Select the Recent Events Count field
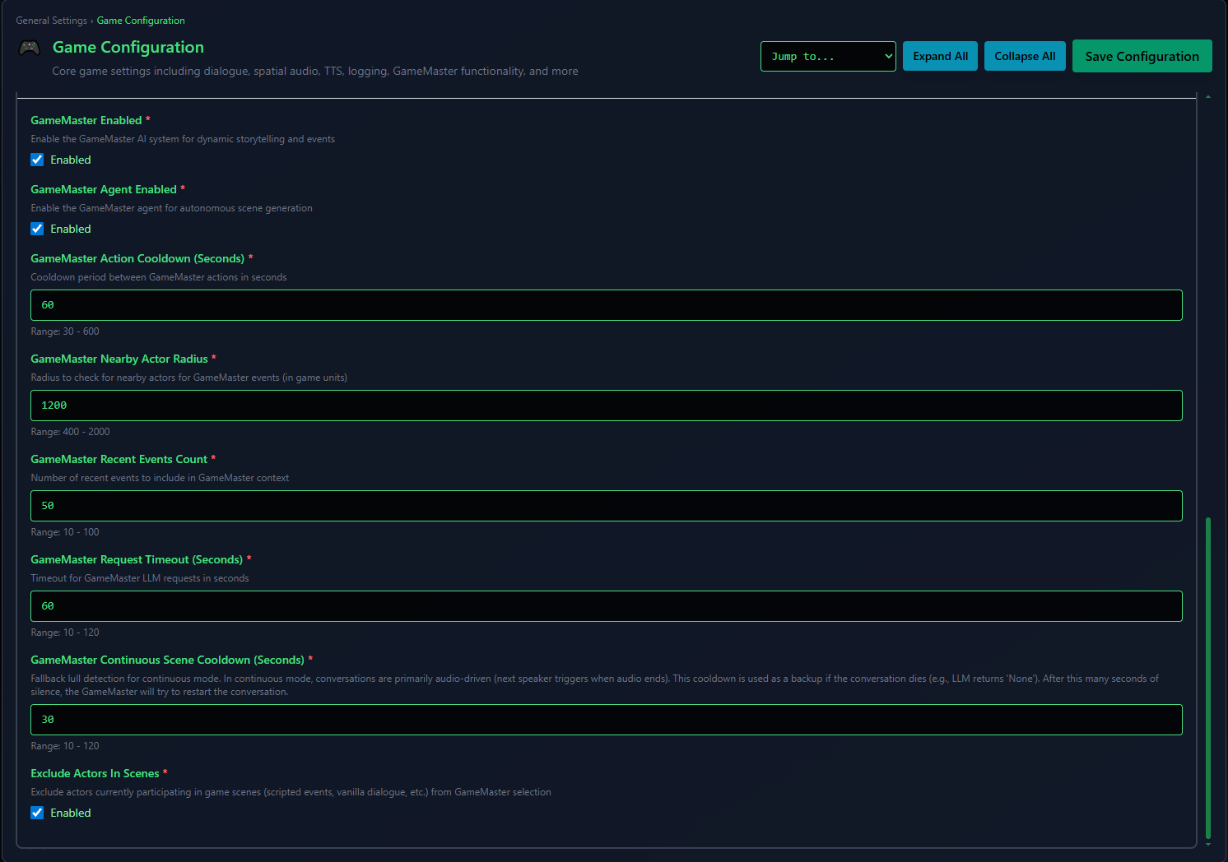Image resolution: width=1228 pixels, height=862 pixels. click(x=606, y=506)
